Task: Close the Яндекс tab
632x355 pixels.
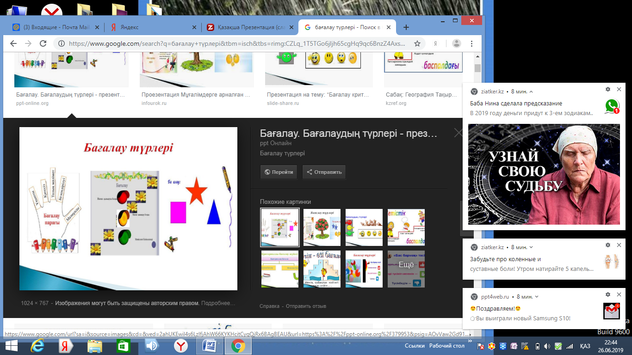Action: [x=195, y=27]
